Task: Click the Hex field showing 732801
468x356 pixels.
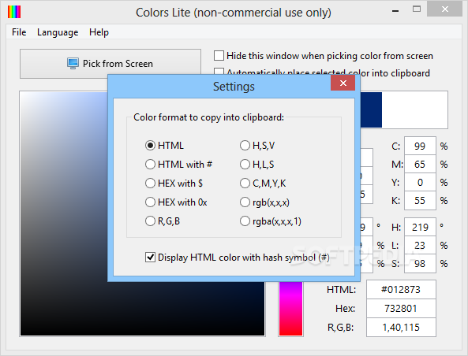Action: pos(401,308)
